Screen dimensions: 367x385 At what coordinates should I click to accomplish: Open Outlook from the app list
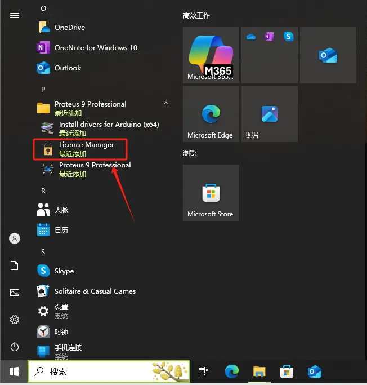coord(102,68)
